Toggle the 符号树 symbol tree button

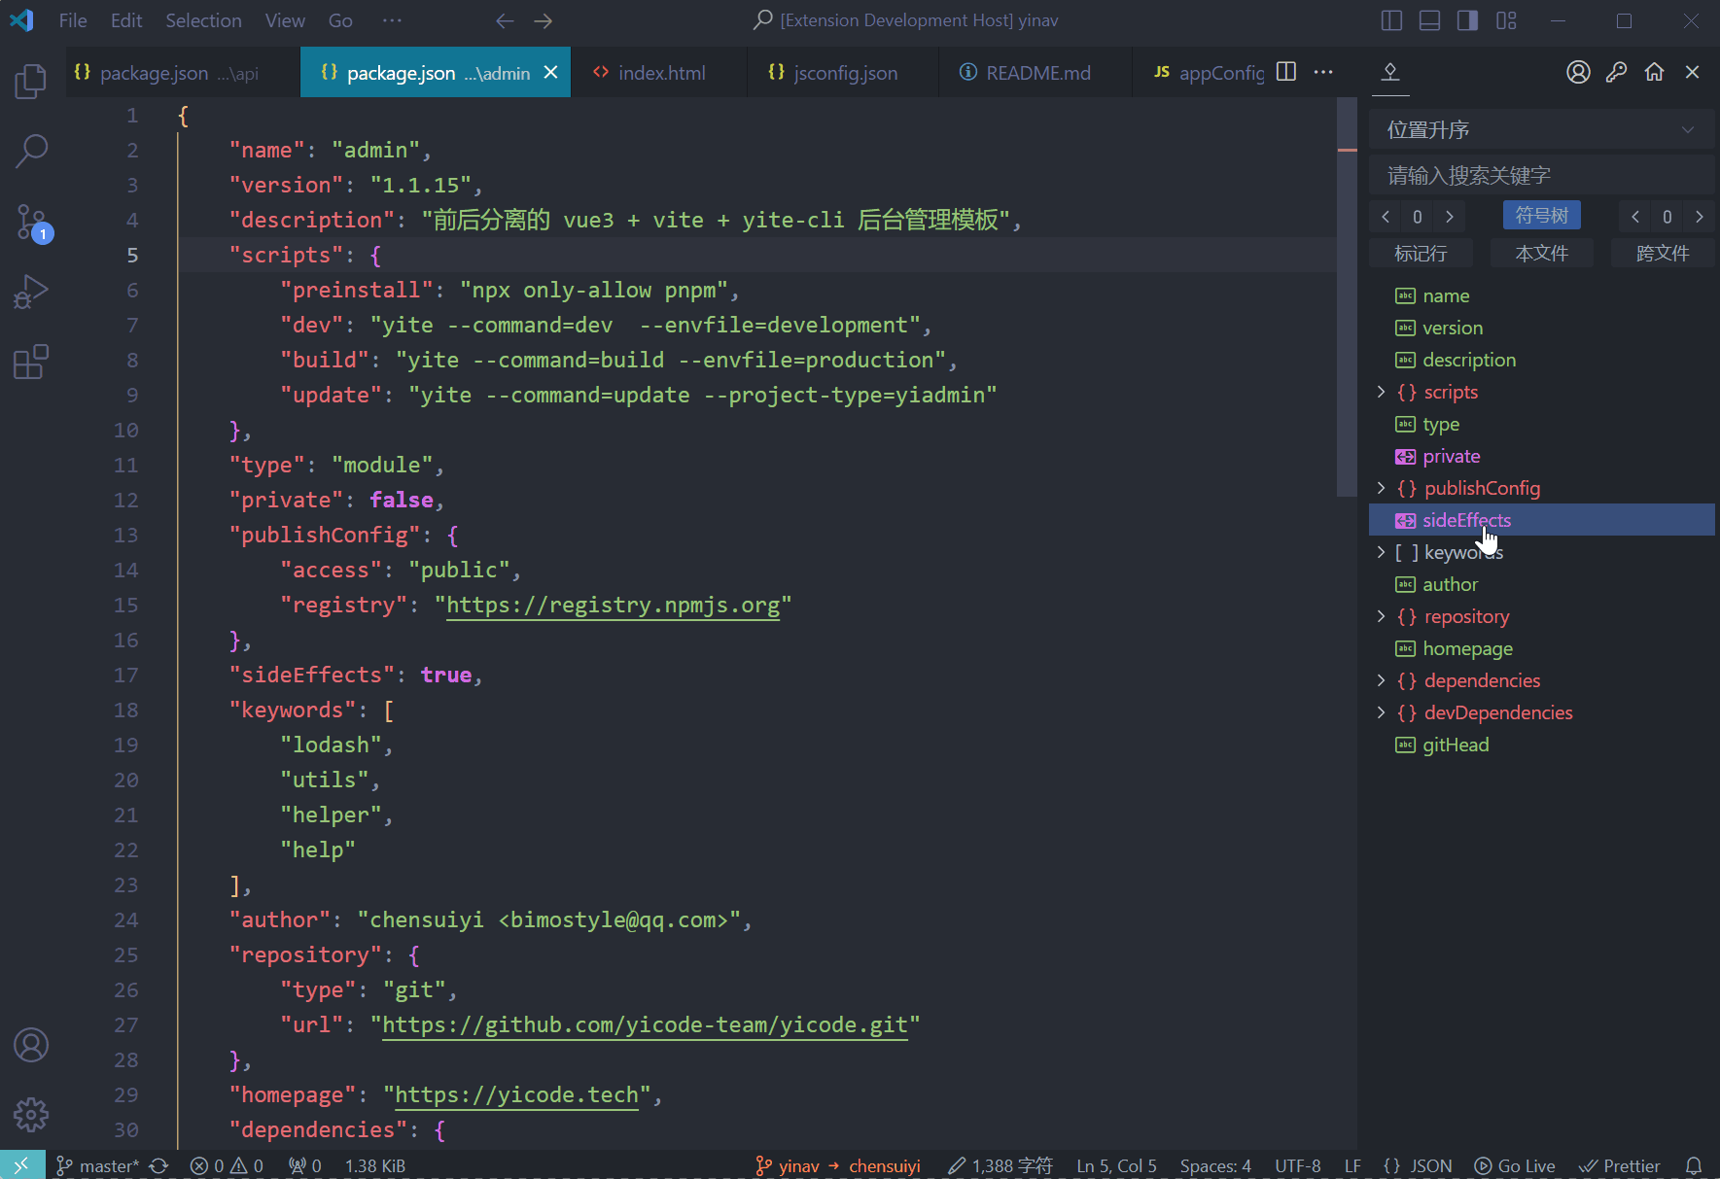click(1541, 216)
